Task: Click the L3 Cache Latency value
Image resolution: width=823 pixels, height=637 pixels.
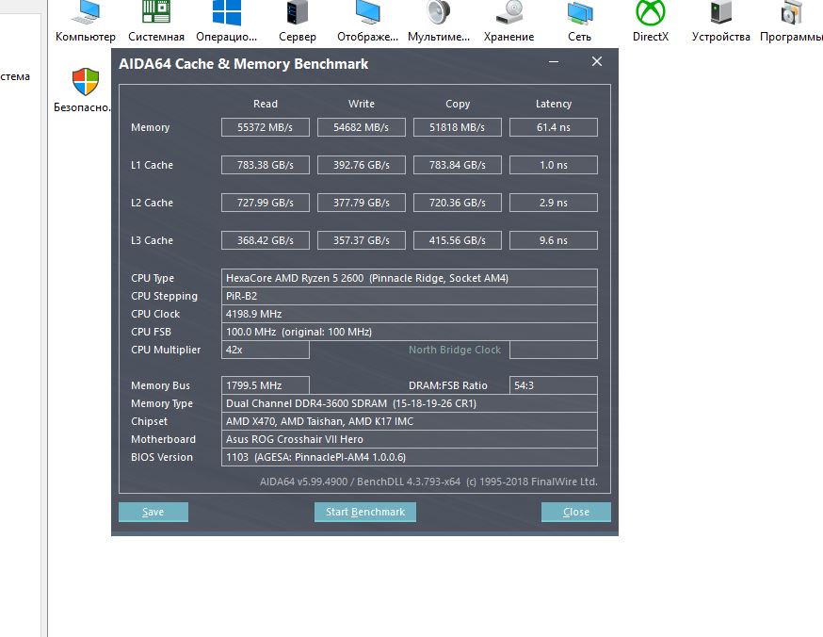Action: coord(553,240)
